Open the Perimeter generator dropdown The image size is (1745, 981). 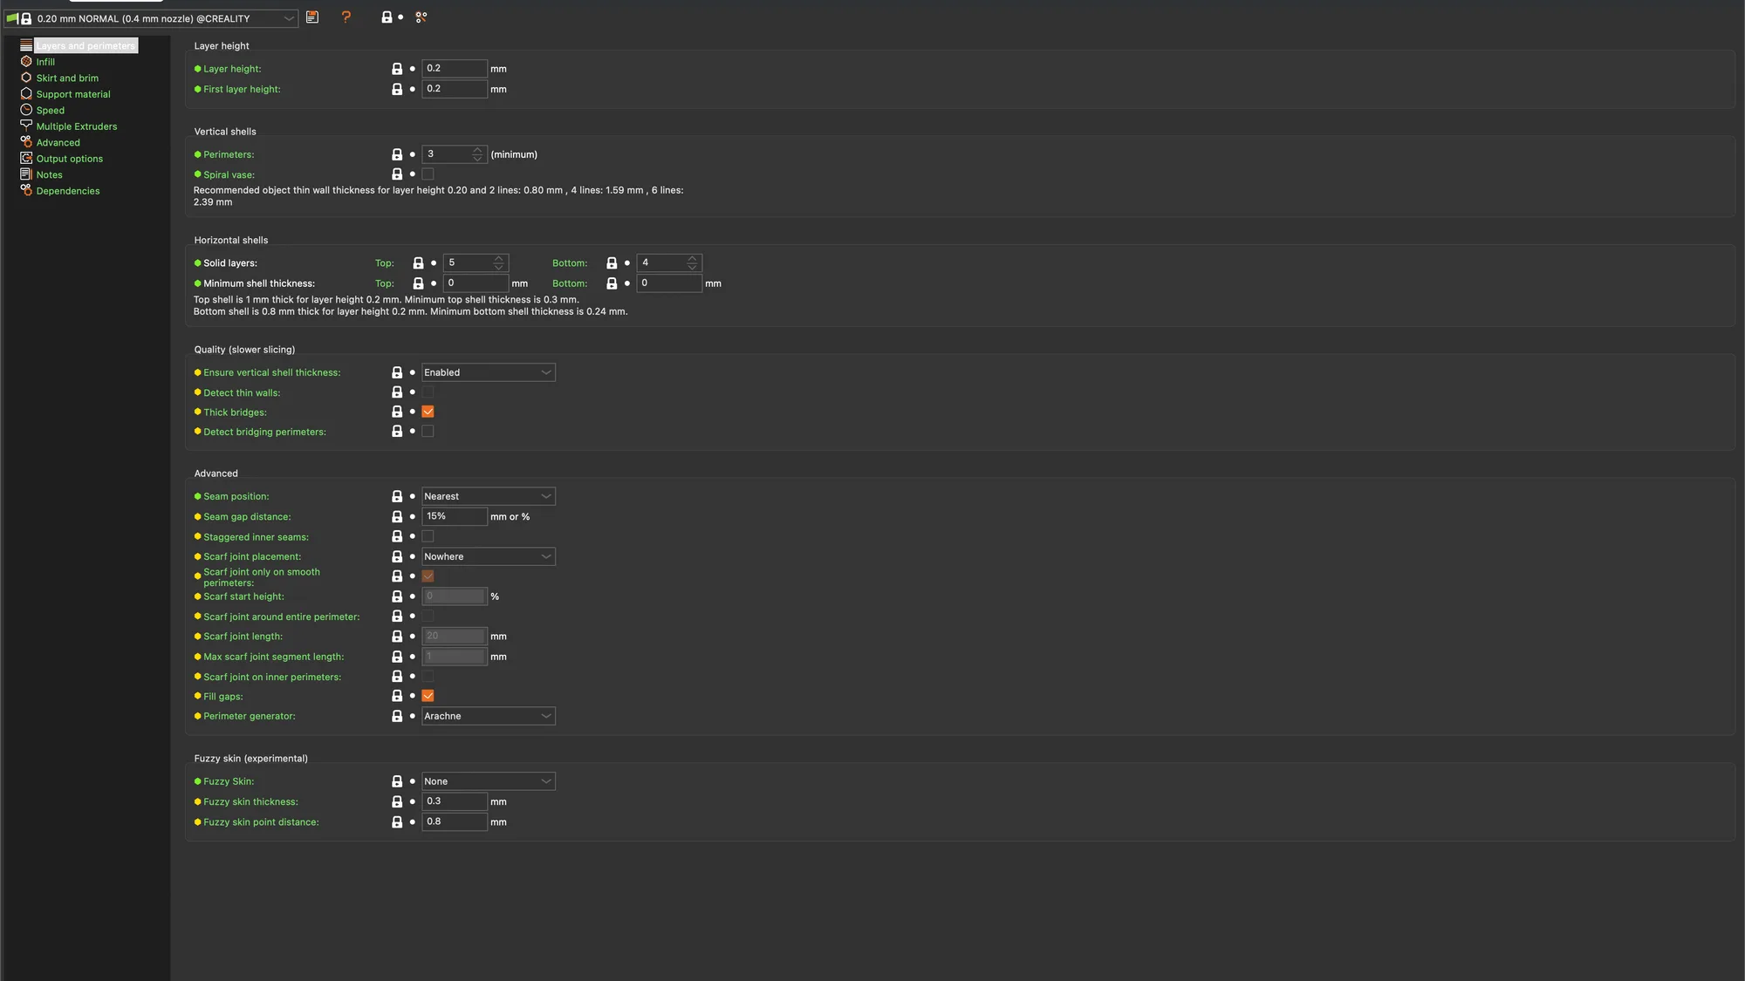[x=489, y=716]
